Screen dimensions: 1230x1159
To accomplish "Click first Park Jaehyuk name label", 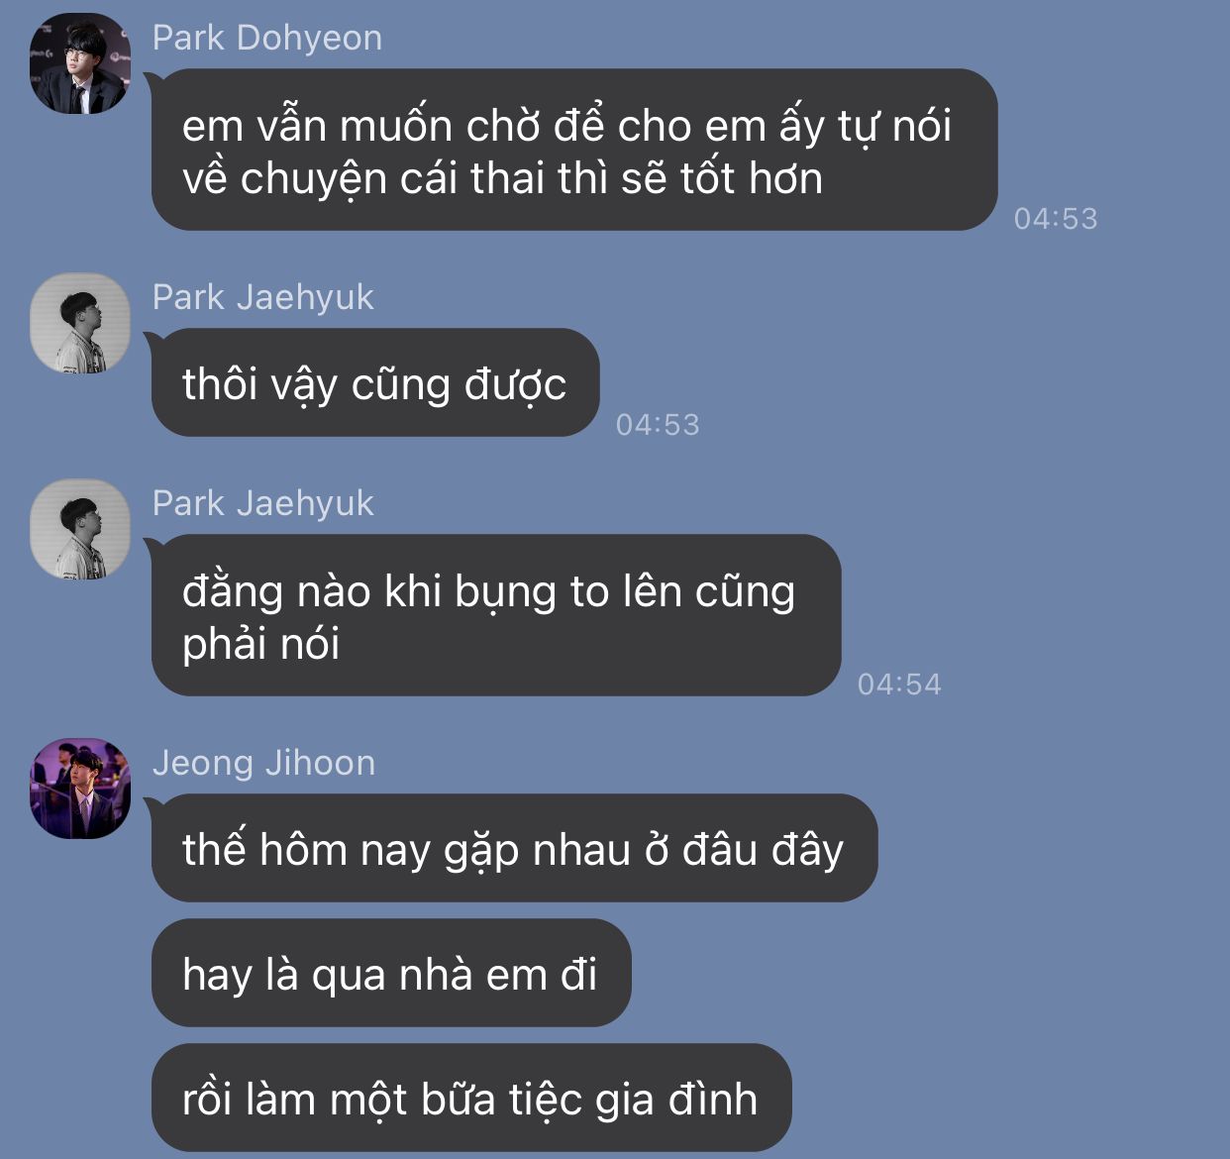I will [x=263, y=297].
